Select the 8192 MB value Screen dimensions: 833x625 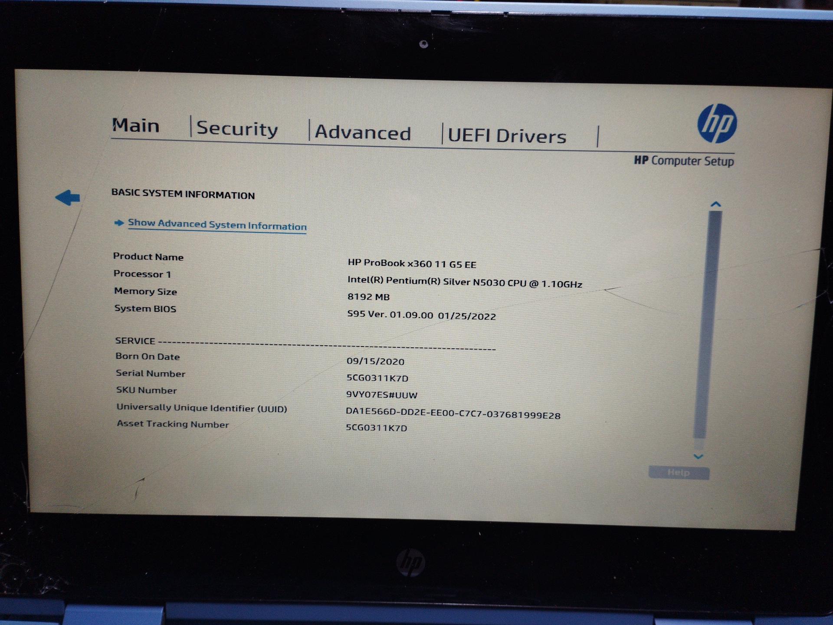368,297
